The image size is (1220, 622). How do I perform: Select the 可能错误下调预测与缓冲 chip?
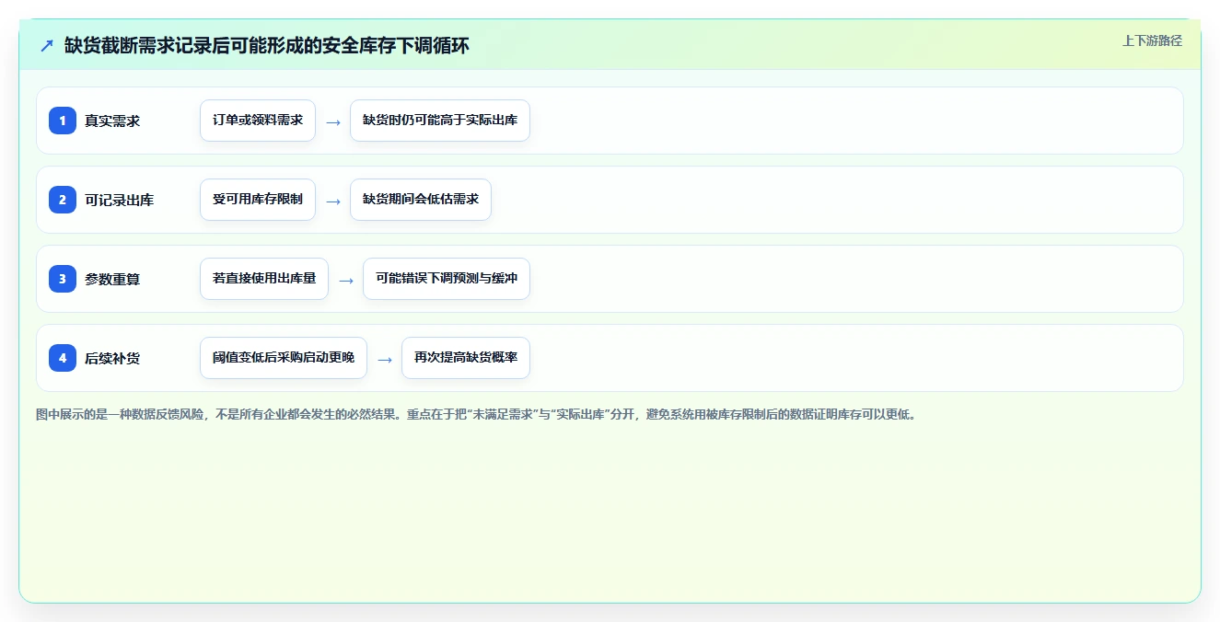point(447,279)
